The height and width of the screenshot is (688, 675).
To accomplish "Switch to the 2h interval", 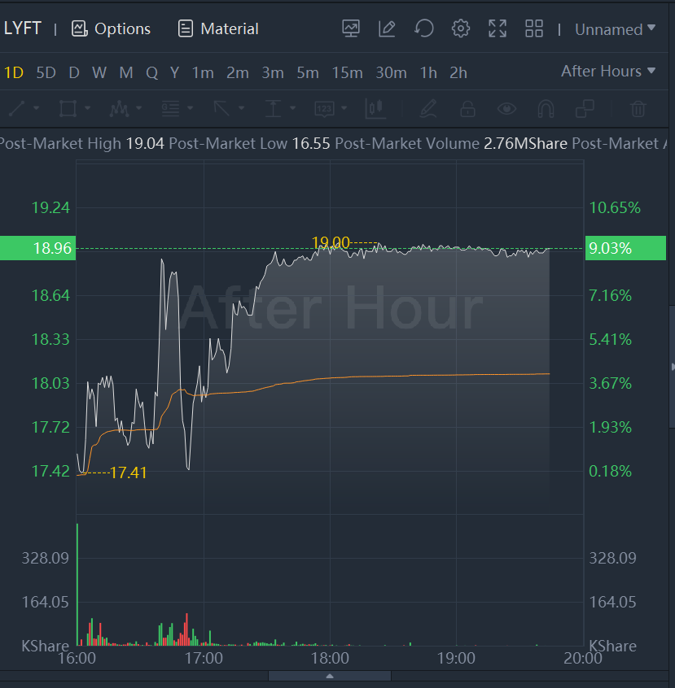I will [458, 73].
